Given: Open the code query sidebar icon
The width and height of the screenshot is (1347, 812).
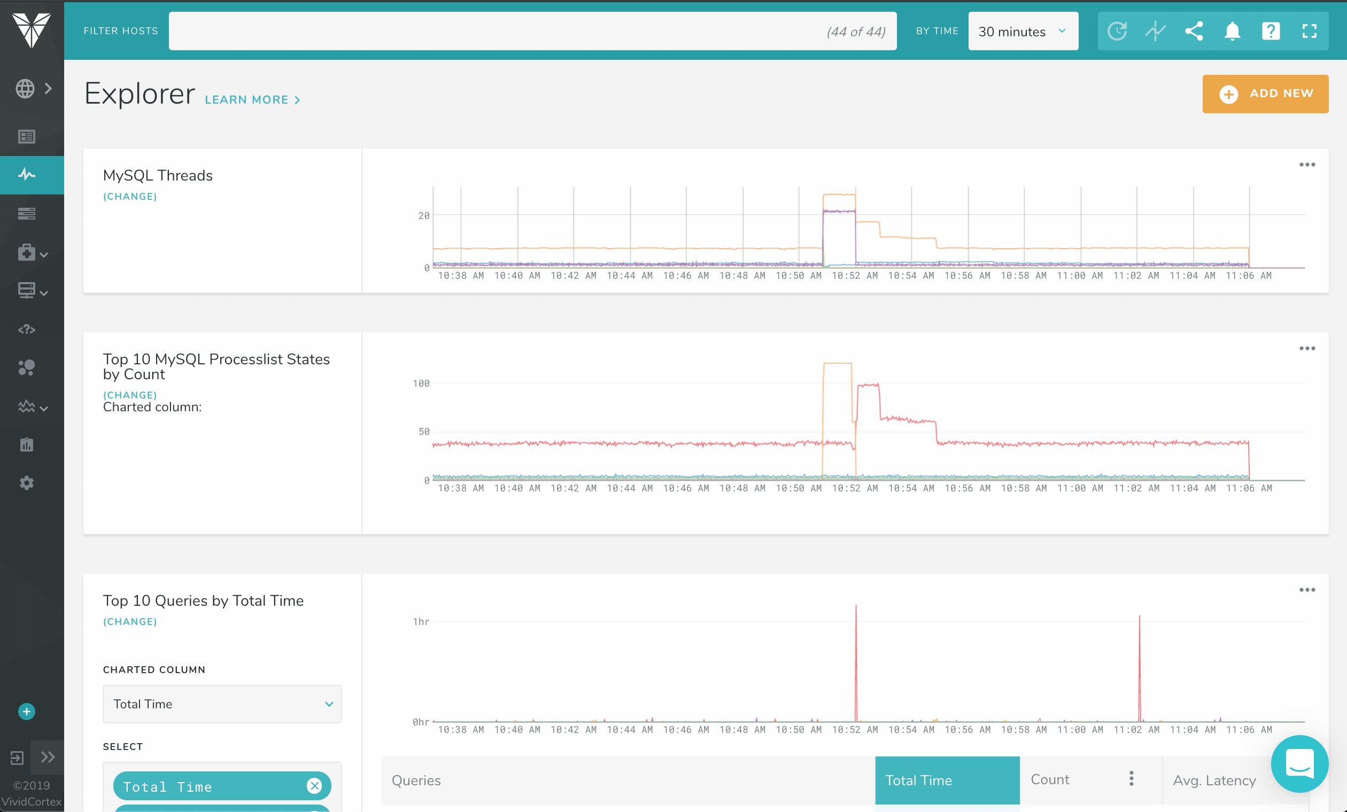Looking at the screenshot, I should pyautogui.click(x=26, y=330).
